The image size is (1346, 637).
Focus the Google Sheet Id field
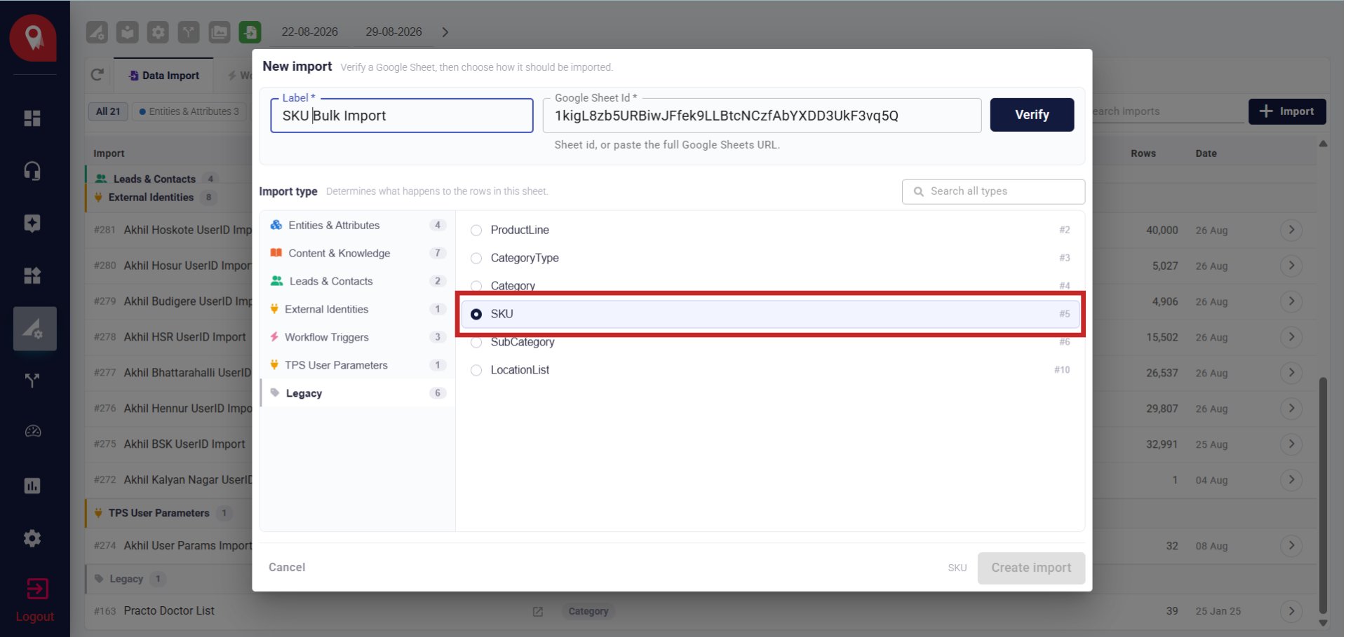coord(762,116)
